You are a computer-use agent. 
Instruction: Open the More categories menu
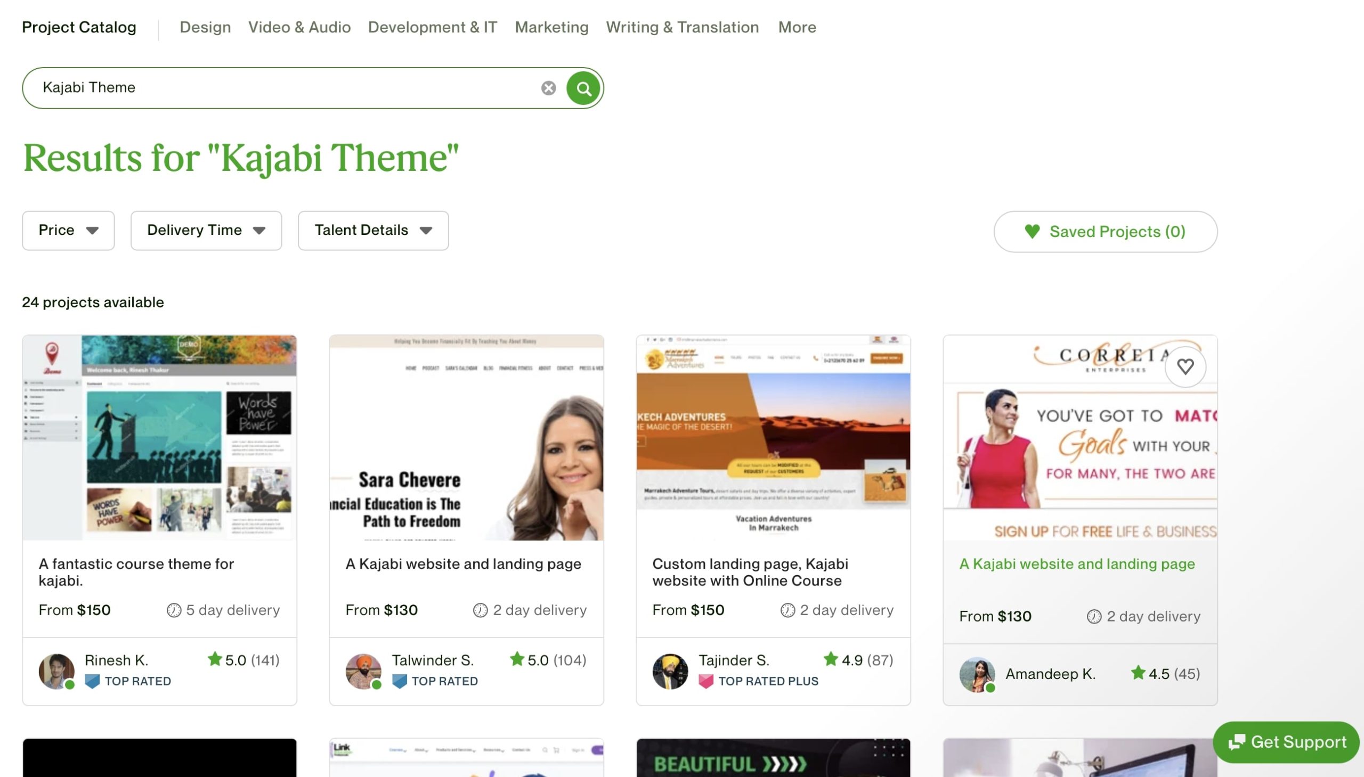point(797,27)
